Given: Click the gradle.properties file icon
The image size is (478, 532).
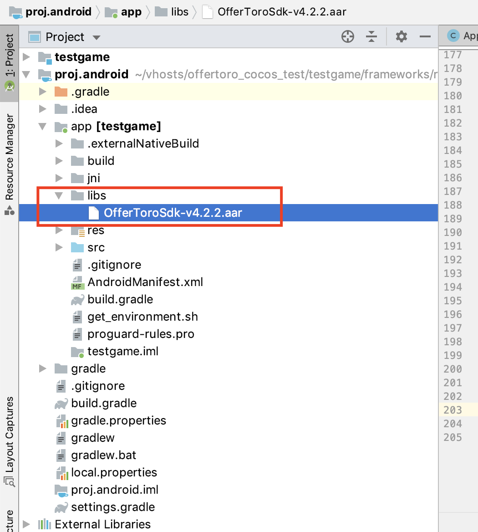Looking at the screenshot, I should [x=61, y=421].
